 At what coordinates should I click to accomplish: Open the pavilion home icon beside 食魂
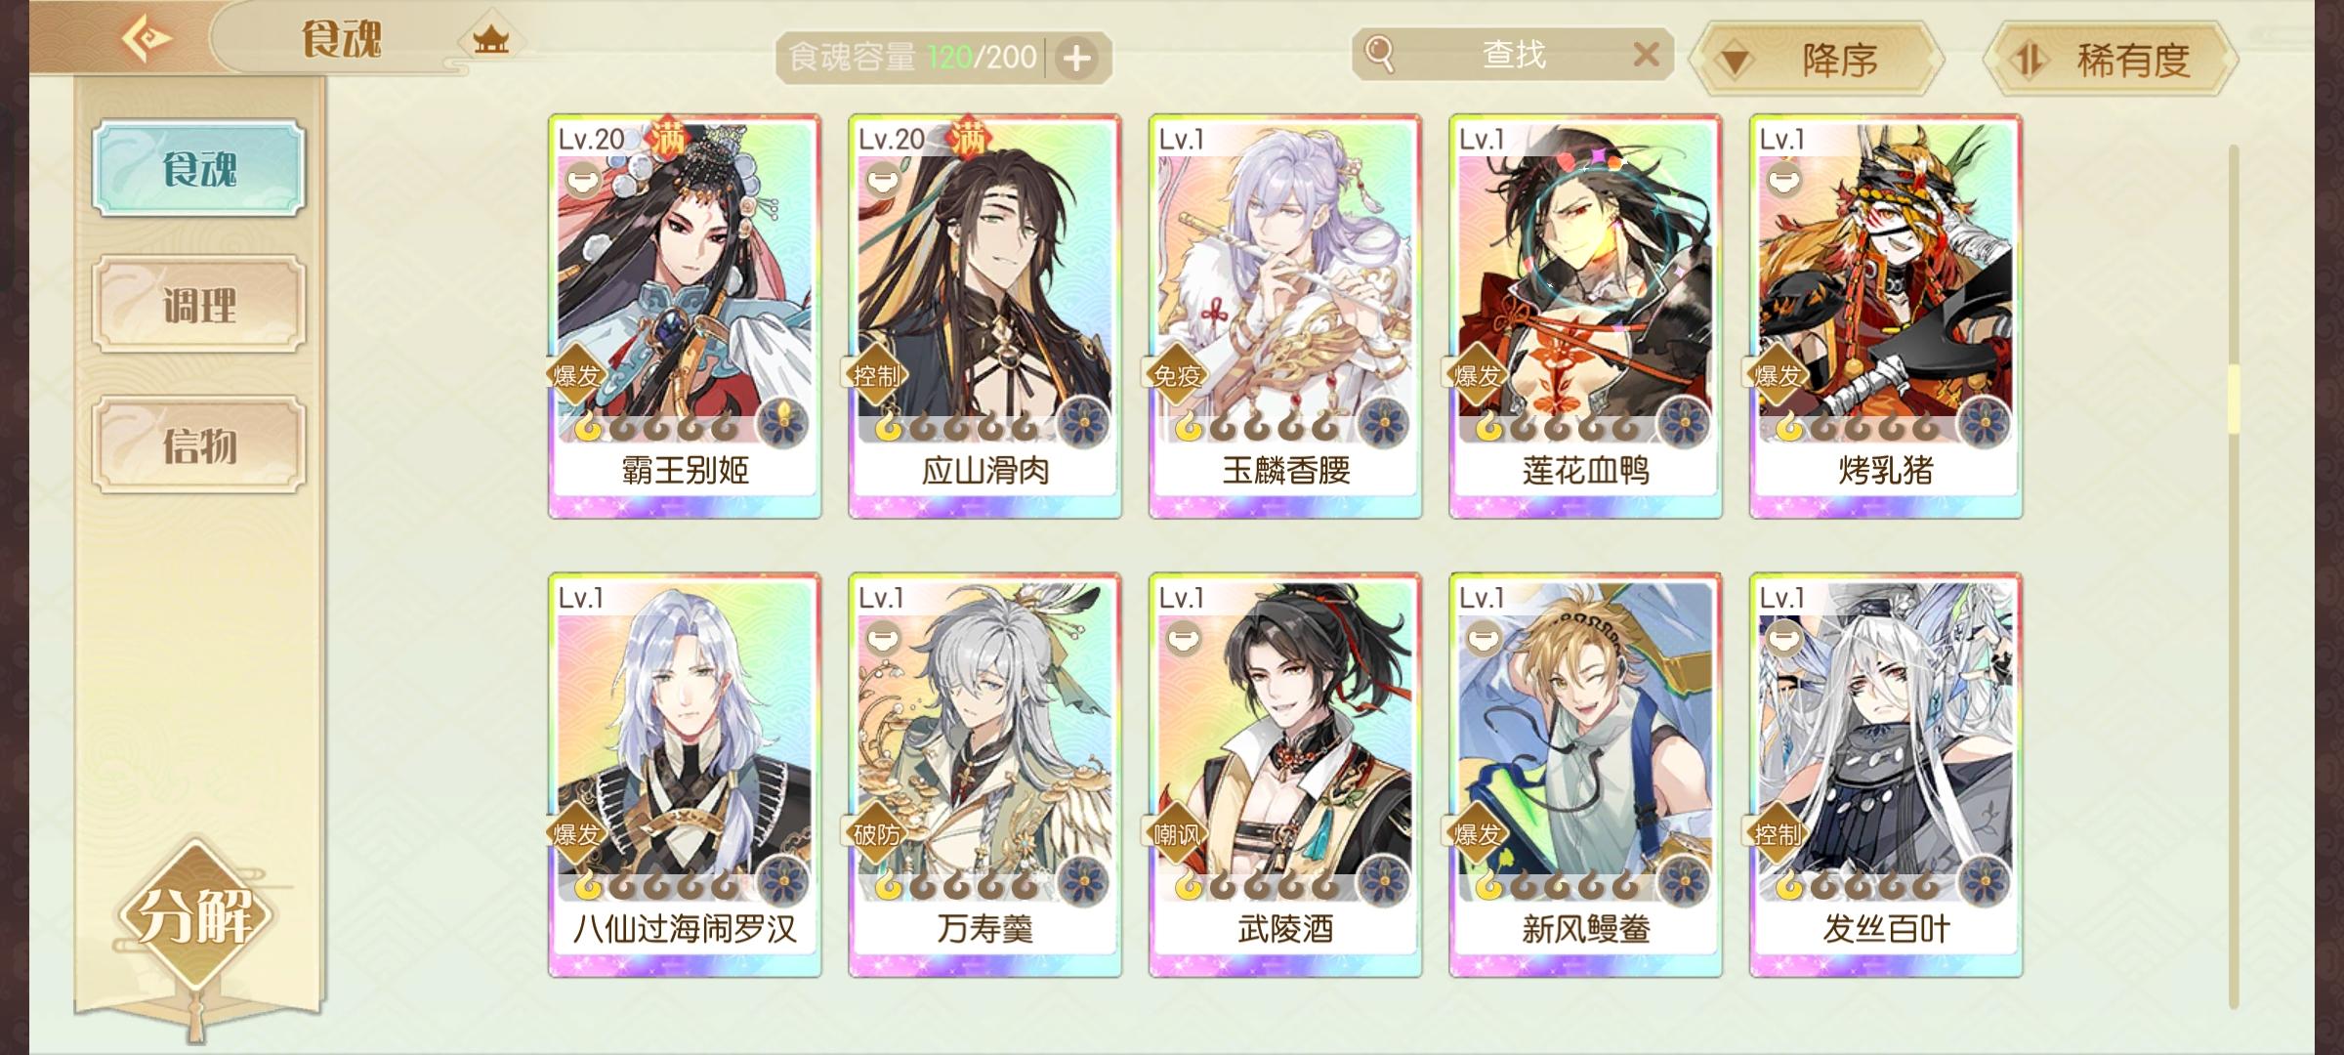pyautogui.click(x=490, y=40)
